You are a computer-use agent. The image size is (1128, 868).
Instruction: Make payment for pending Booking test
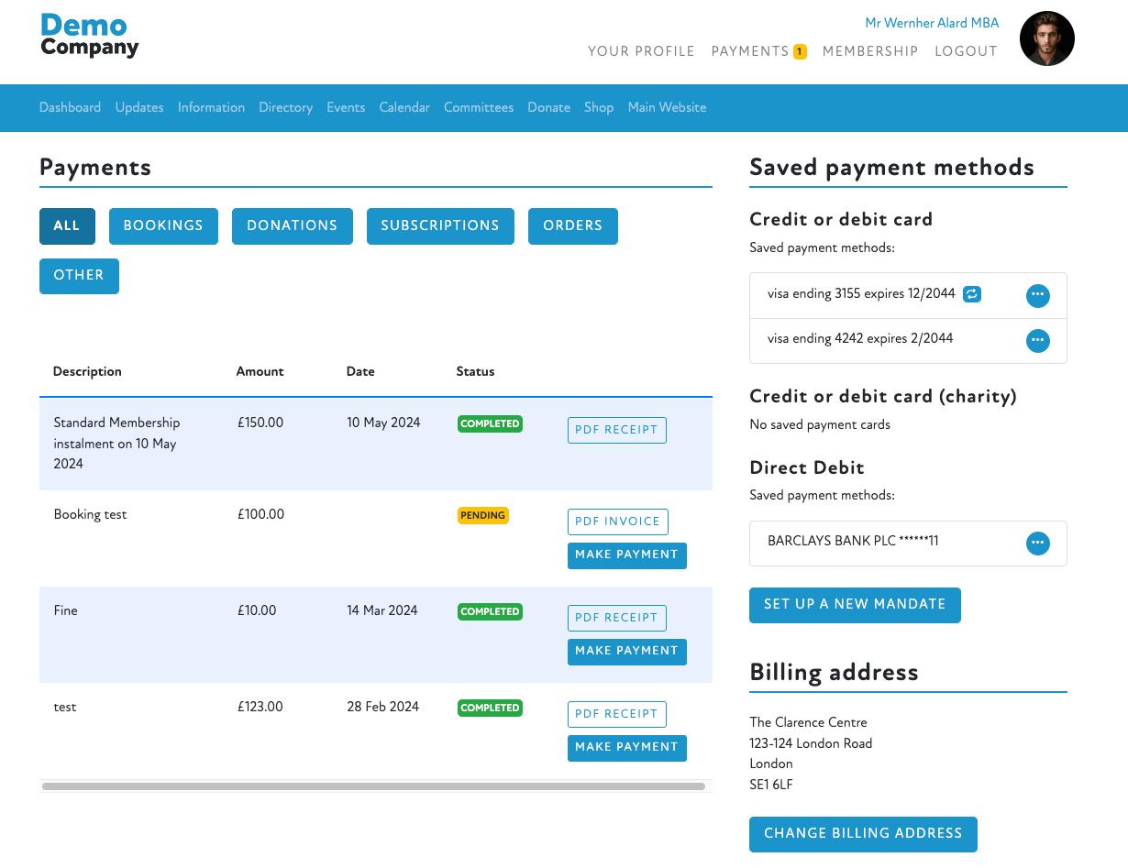(626, 555)
